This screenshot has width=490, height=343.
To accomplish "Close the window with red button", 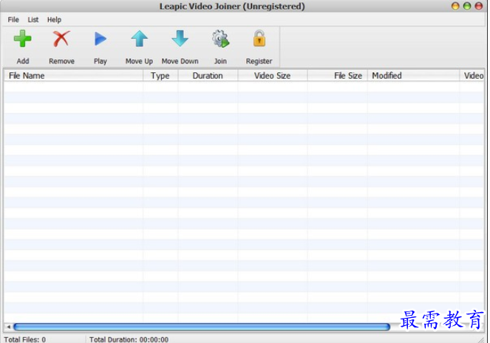I will point(478,6).
